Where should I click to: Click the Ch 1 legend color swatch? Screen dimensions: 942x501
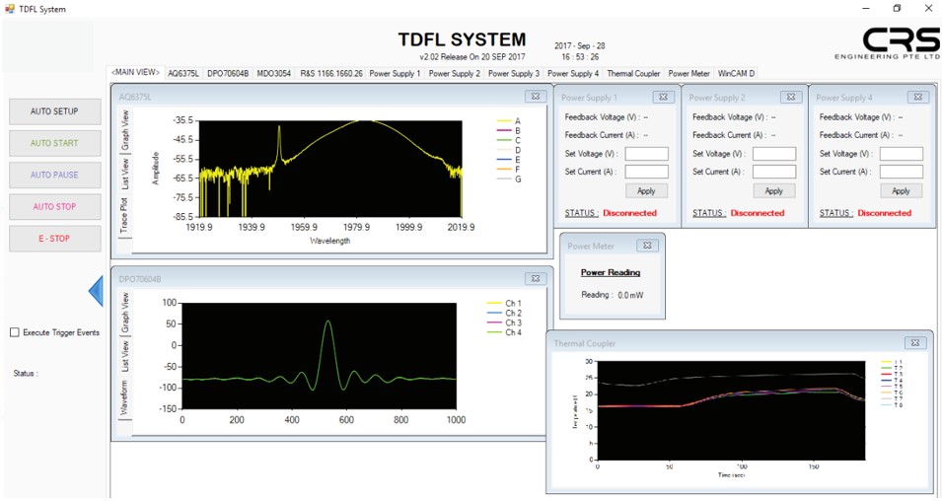(495, 304)
